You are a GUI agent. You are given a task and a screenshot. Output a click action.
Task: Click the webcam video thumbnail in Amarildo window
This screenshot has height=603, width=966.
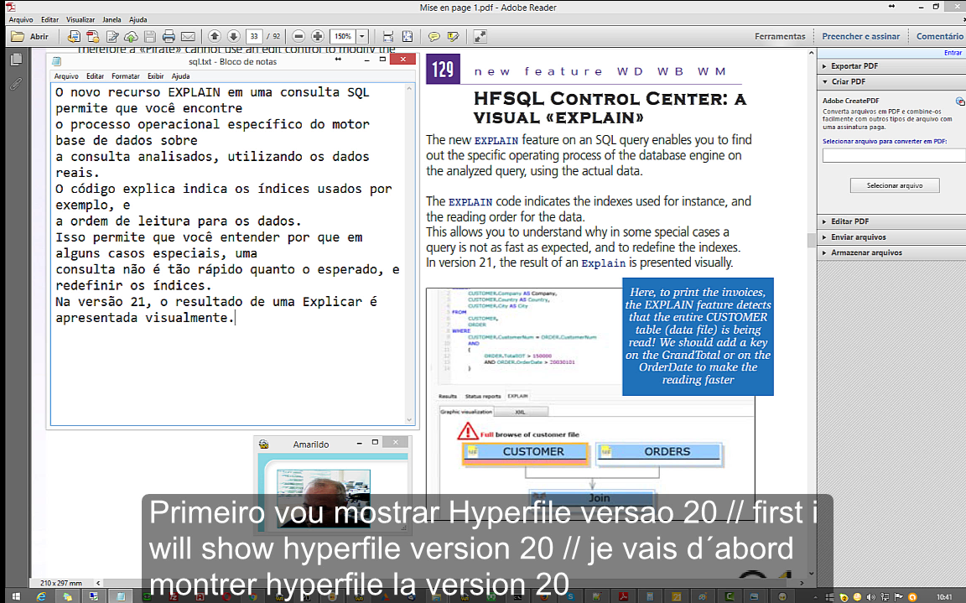[324, 499]
